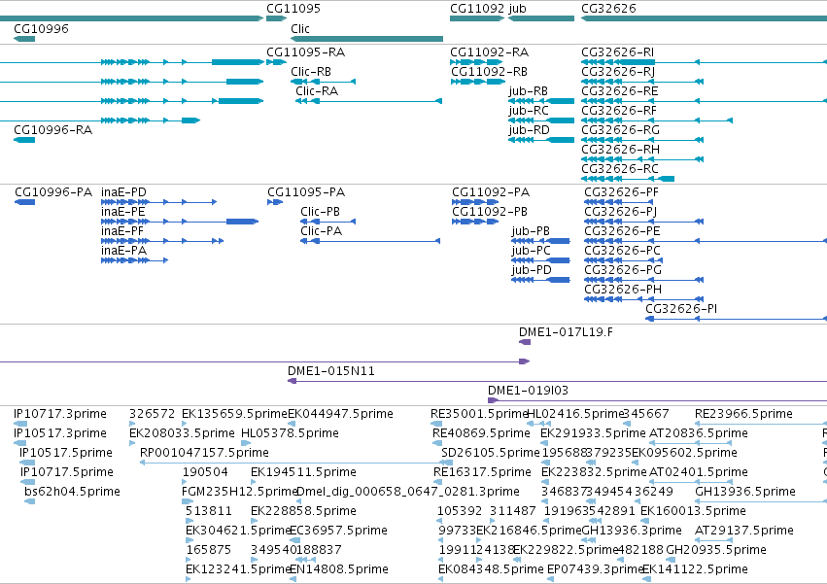Select the CG32626-PI protein label
827x584 pixels.
[681, 309]
